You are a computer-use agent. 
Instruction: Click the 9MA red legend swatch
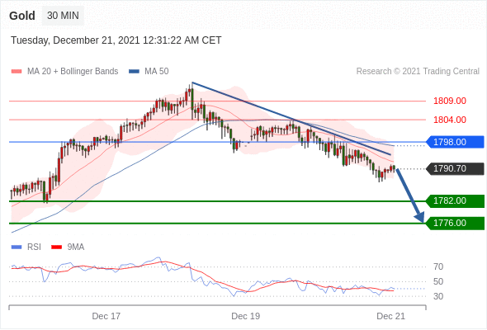coord(56,247)
